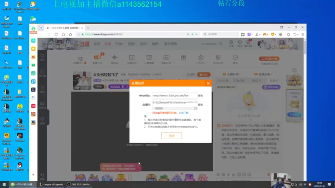
Task: Open the gamepad icon in browser toolbar
Action: pos(265,34)
